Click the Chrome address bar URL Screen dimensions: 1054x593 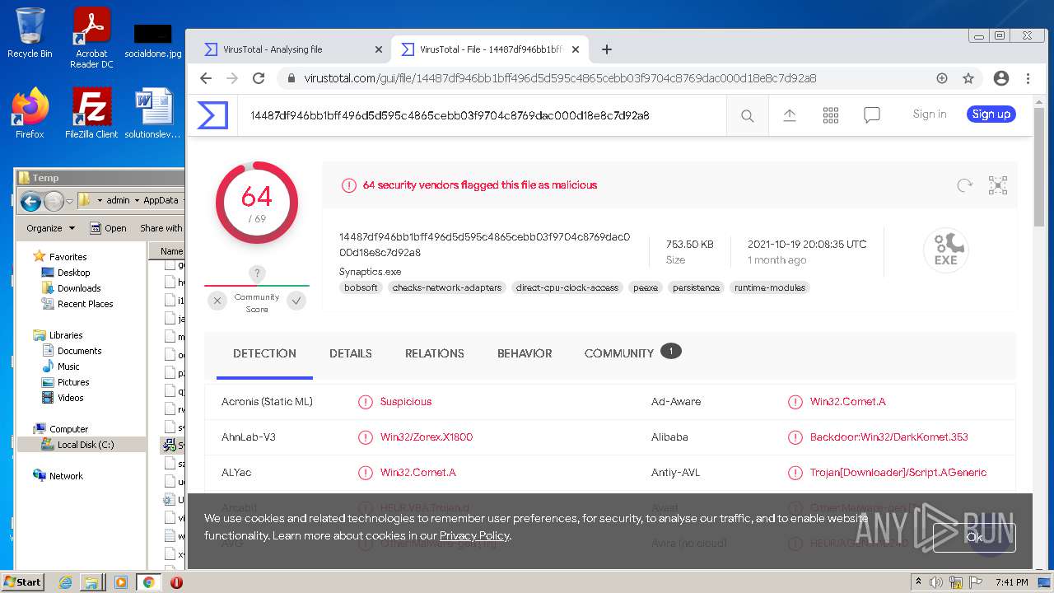560,78
